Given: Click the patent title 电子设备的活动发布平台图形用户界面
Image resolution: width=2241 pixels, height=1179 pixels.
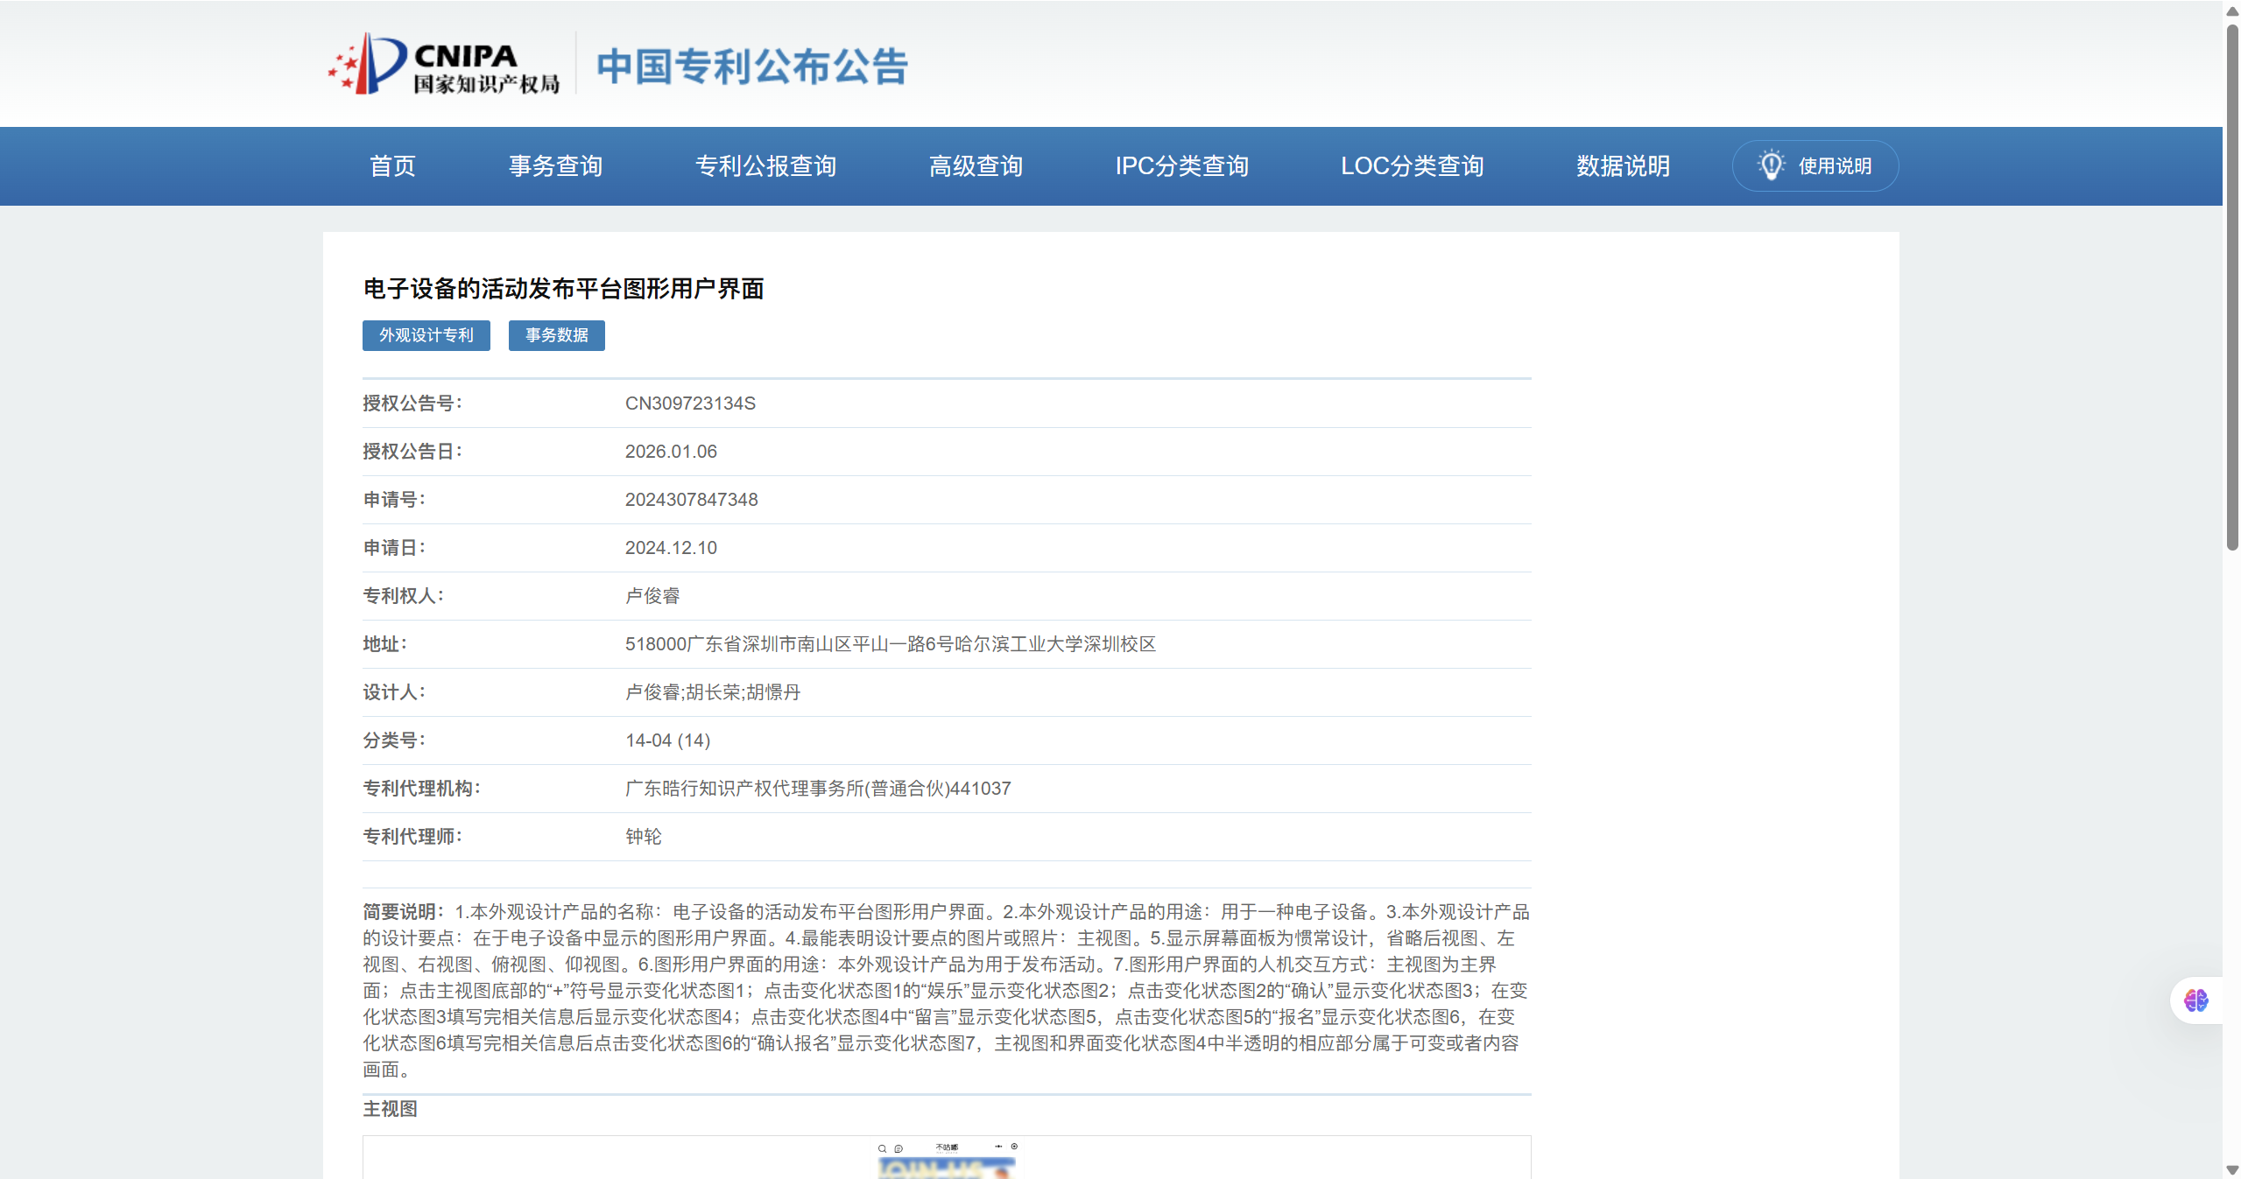Looking at the screenshot, I should (564, 289).
